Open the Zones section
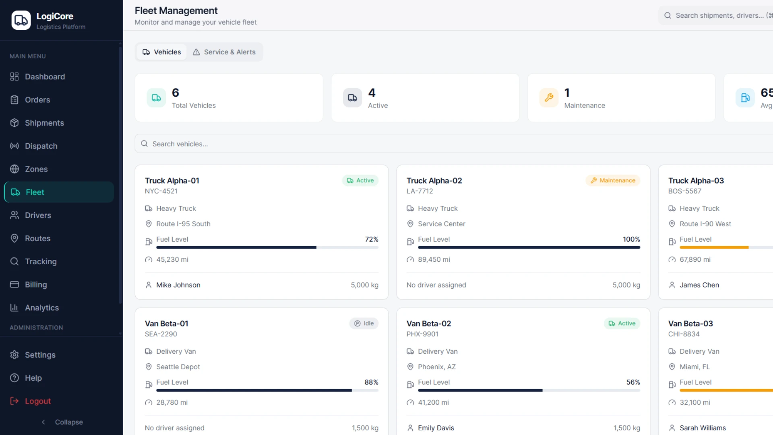Viewport: 773px width, 435px height. pyautogui.click(x=59, y=169)
